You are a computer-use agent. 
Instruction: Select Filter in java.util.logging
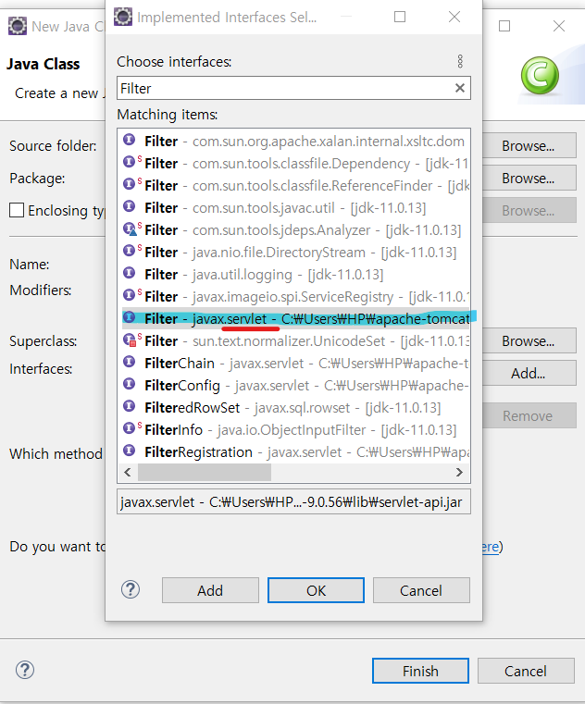pyautogui.click(x=293, y=274)
